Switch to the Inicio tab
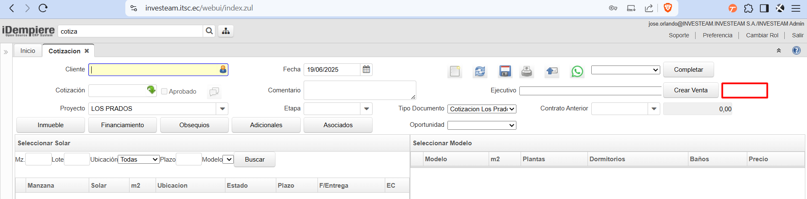This screenshot has height=199, width=807. (x=28, y=51)
